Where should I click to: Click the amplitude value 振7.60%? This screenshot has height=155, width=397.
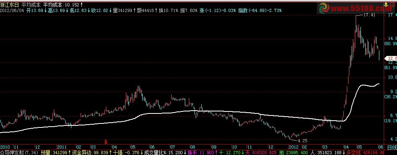coord(188,10)
